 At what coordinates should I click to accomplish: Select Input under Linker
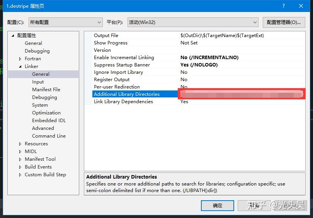click(38, 82)
